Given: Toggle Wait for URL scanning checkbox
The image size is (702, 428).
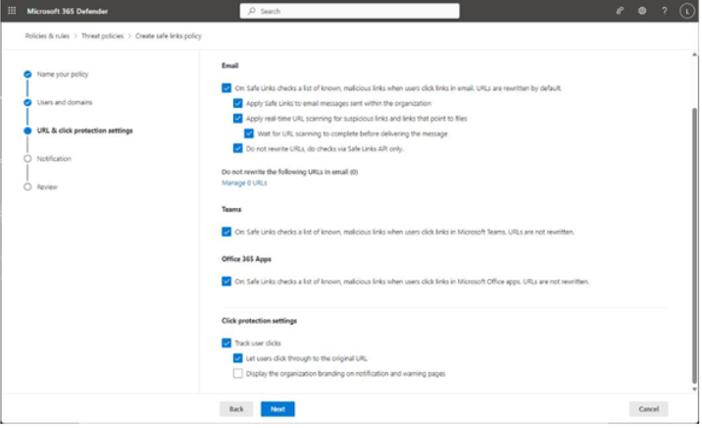Looking at the screenshot, I should (x=249, y=134).
